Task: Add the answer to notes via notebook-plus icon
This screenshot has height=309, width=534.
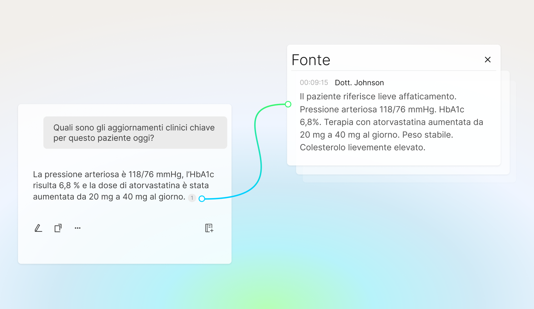Action: tap(209, 228)
